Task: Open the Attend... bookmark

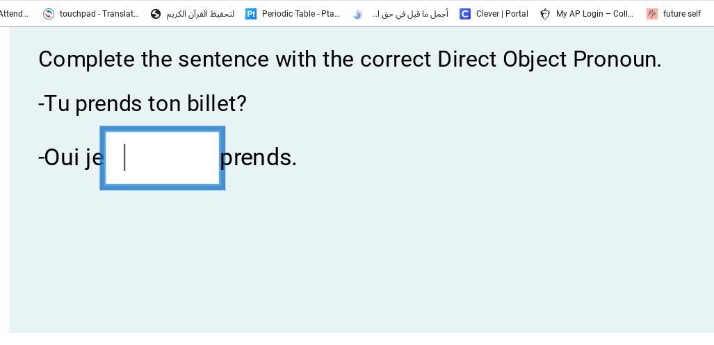Action: pyautogui.click(x=14, y=14)
